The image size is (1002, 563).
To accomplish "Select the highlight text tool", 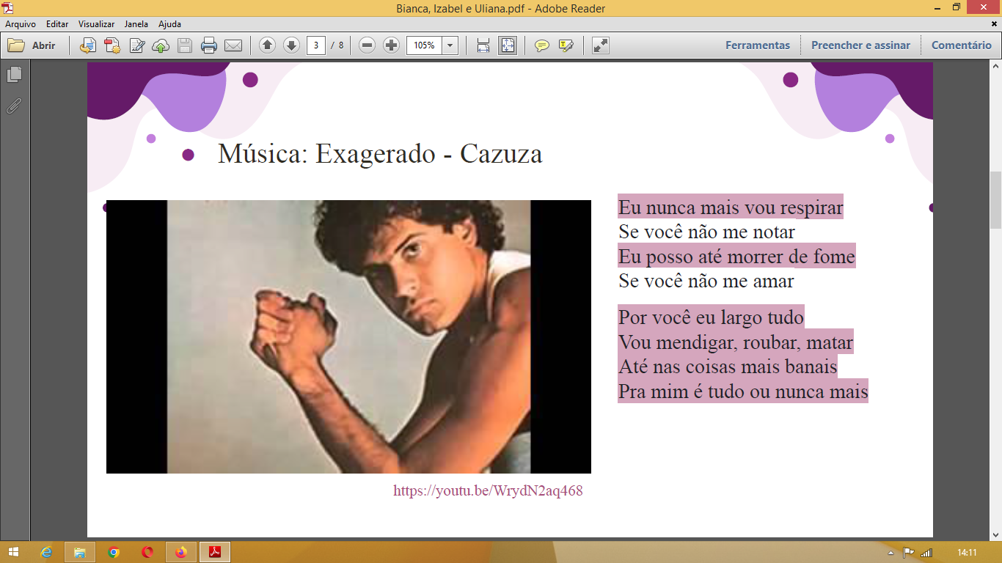I will click(566, 45).
